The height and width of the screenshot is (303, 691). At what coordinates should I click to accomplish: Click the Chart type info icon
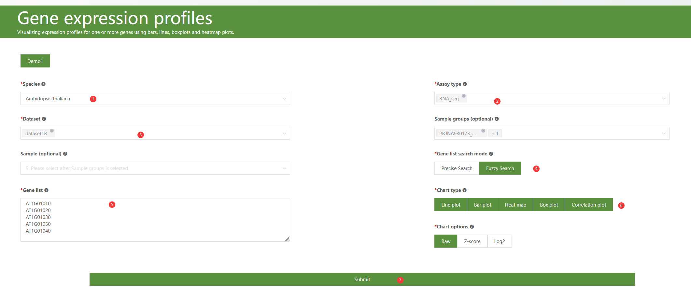(464, 190)
